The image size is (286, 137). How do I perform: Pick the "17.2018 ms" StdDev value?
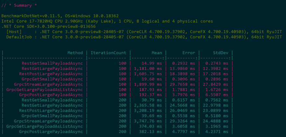(x=215, y=74)
